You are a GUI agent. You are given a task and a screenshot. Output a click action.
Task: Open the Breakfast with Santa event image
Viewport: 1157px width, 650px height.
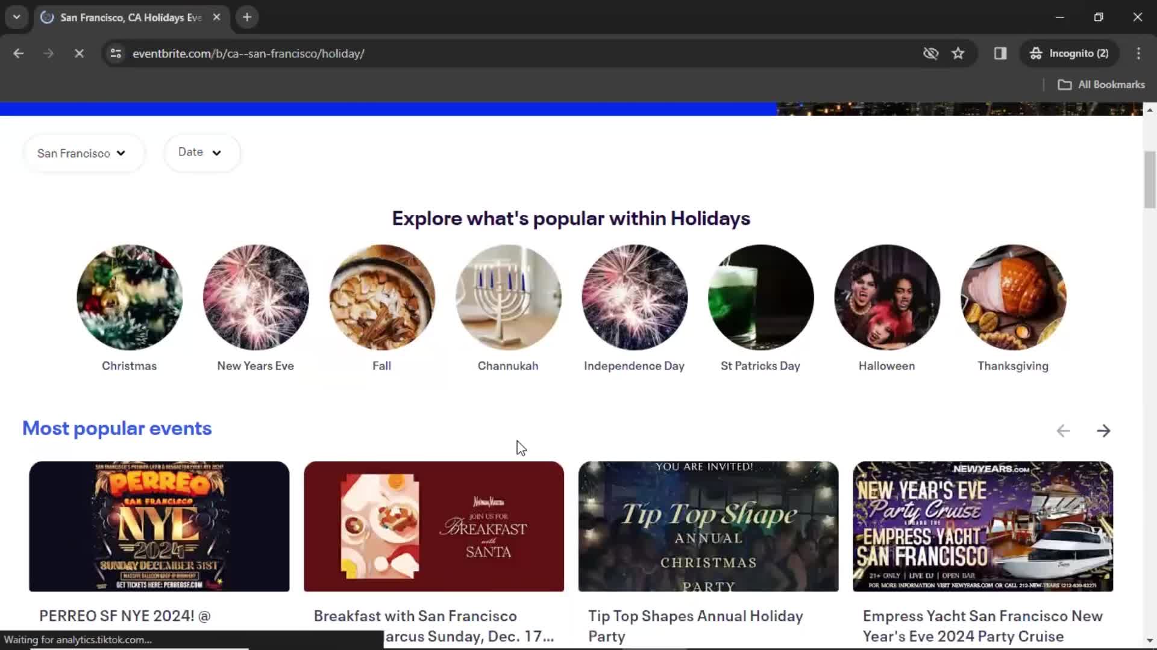pyautogui.click(x=434, y=527)
